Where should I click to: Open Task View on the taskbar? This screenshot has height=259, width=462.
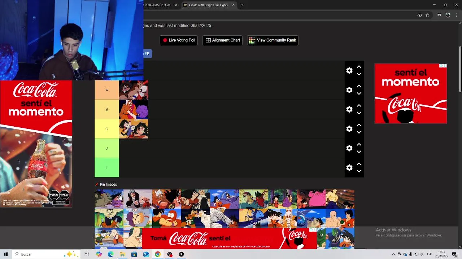coord(87,254)
